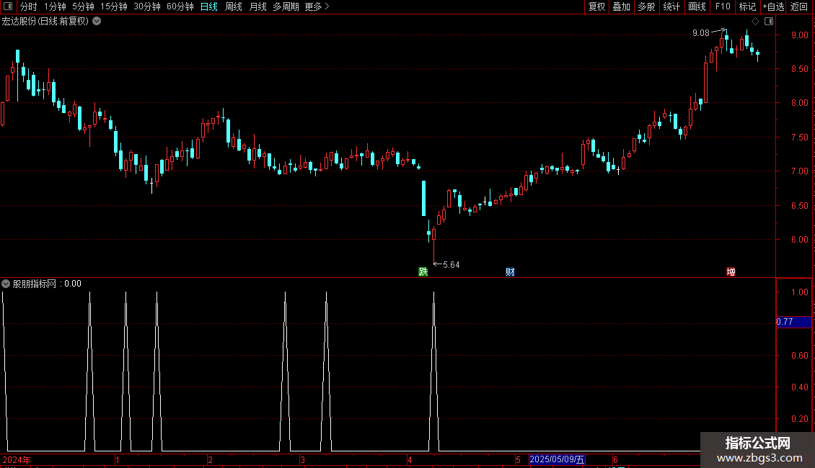Open dropdown next to 宏达股份 title

tap(97, 22)
